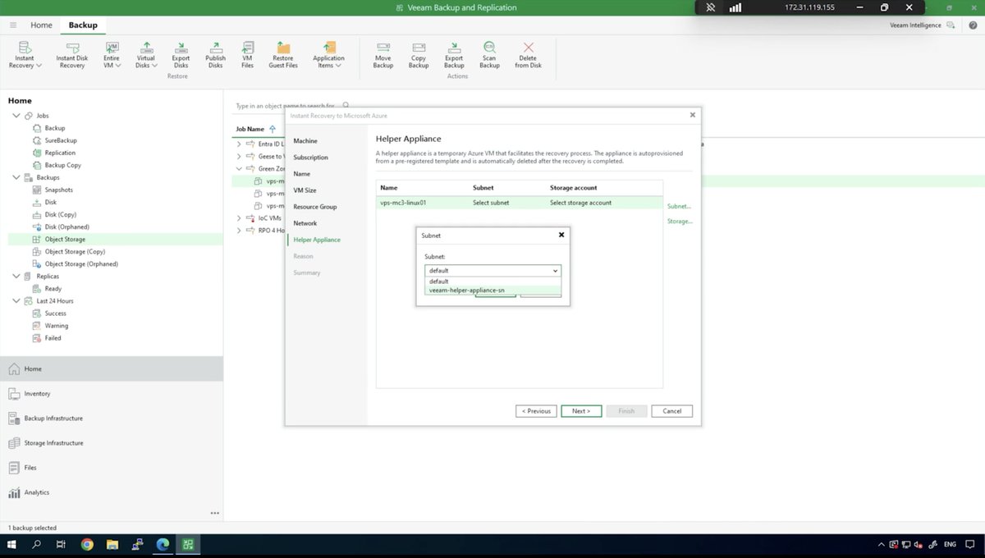Click the Scan Backup icon
985x558 pixels.
[489, 54]
